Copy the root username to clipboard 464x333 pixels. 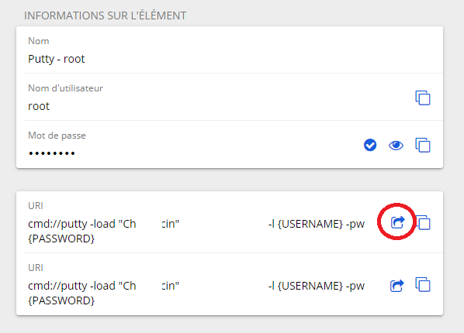(423, 98)
